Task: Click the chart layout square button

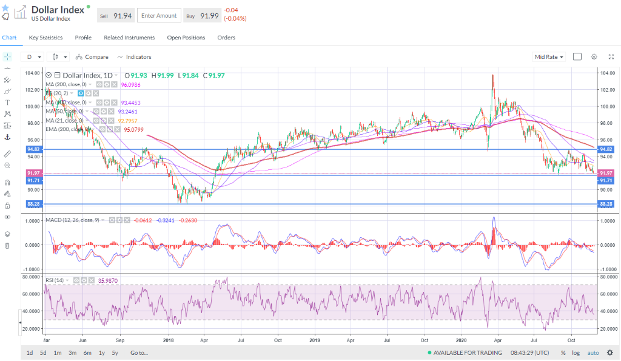Action: tap(577, 56)
